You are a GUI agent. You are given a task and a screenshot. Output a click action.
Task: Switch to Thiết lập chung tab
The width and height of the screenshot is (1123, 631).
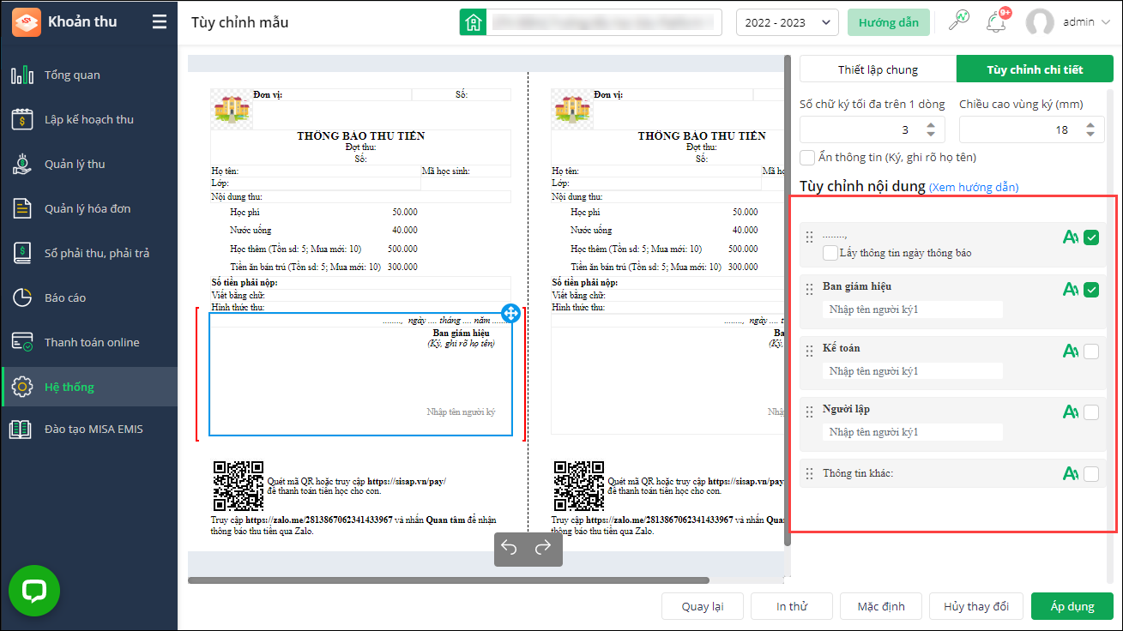click(x=878, y=69)
